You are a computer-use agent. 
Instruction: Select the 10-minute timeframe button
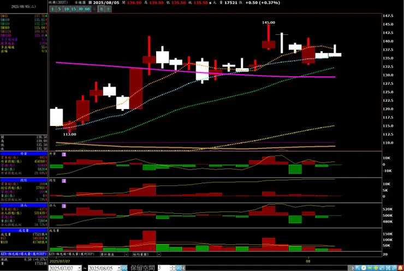[x=67, y=9]
